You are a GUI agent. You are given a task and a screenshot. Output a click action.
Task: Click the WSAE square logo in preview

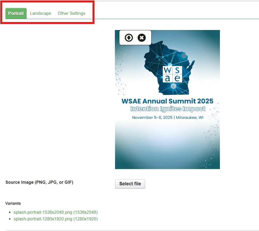(172, 74)
